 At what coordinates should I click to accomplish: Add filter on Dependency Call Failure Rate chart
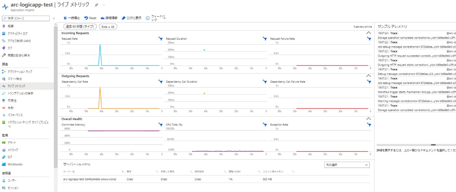coord(369,81)
